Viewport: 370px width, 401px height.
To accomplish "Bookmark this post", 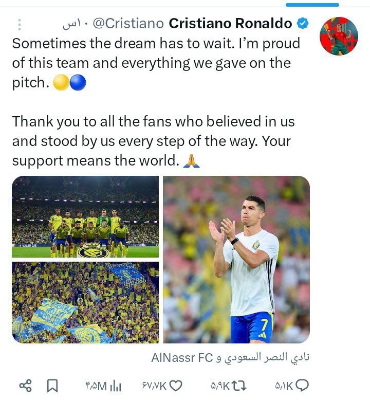I will tap(52, 385).
